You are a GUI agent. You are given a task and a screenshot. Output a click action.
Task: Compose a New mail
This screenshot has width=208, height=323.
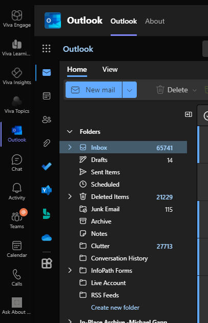point(94,90)
